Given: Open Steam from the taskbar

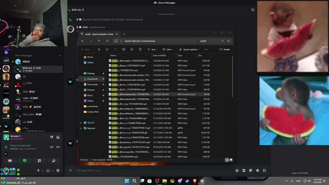Looking at the screenshot, I should click(x=187, y=181).
